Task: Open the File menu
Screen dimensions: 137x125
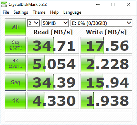Action: pyautogui.click(x=6, y=12)
